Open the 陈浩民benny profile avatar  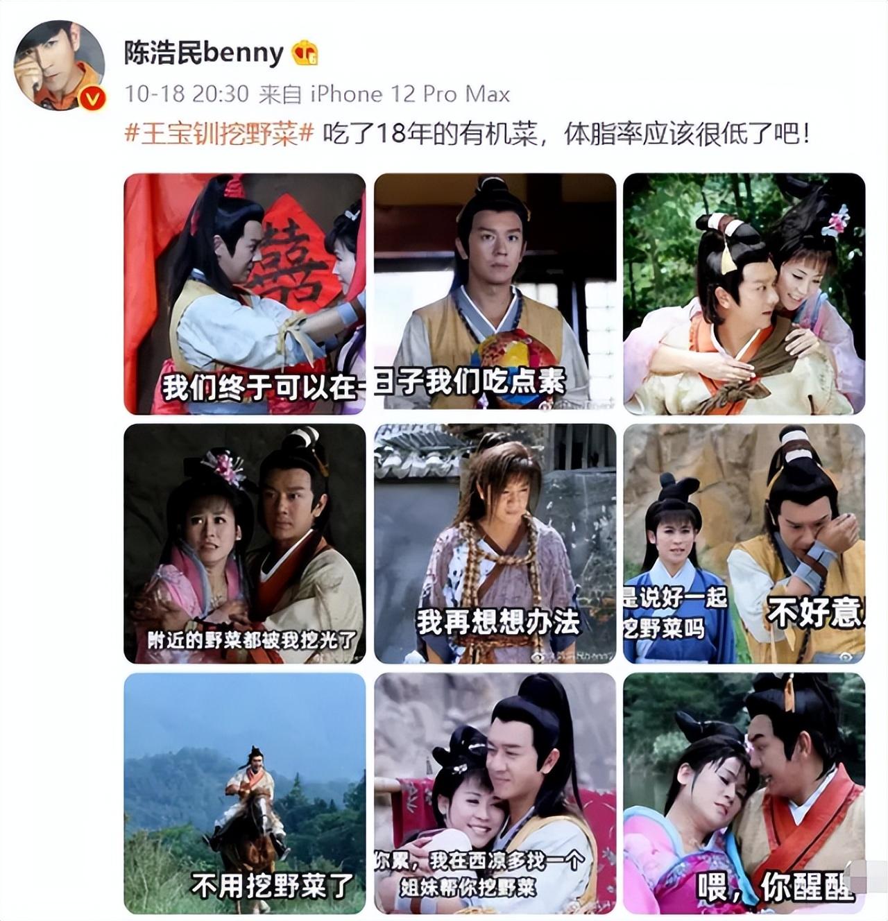(60, 64)
